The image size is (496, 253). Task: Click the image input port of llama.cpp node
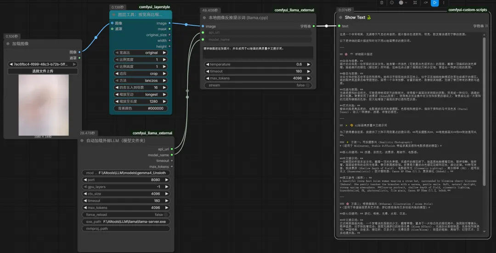[x=203, y=26]
